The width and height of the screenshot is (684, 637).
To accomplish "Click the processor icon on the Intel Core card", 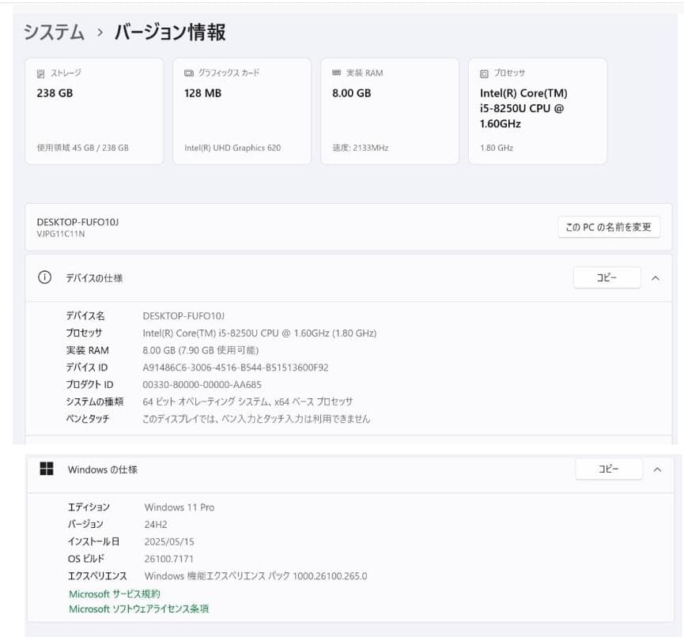I will [x=482, y=72].
